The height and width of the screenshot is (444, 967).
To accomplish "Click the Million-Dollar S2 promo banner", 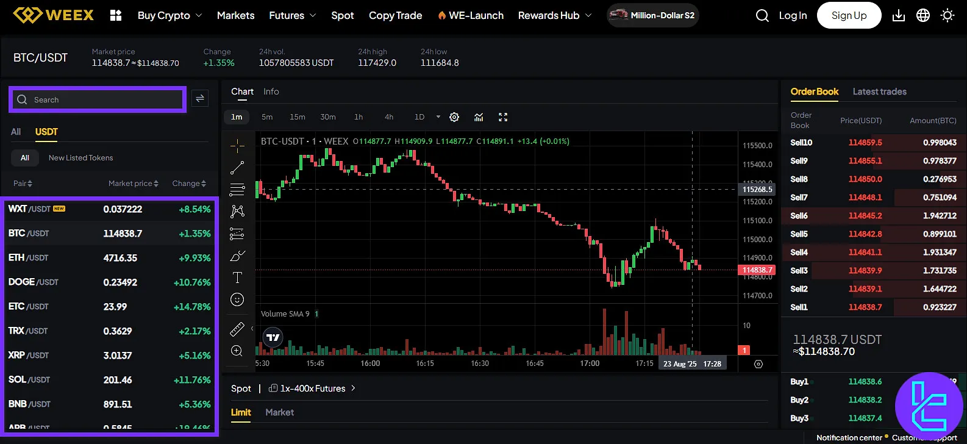I will pyautogui.click(x=652, y=15).
